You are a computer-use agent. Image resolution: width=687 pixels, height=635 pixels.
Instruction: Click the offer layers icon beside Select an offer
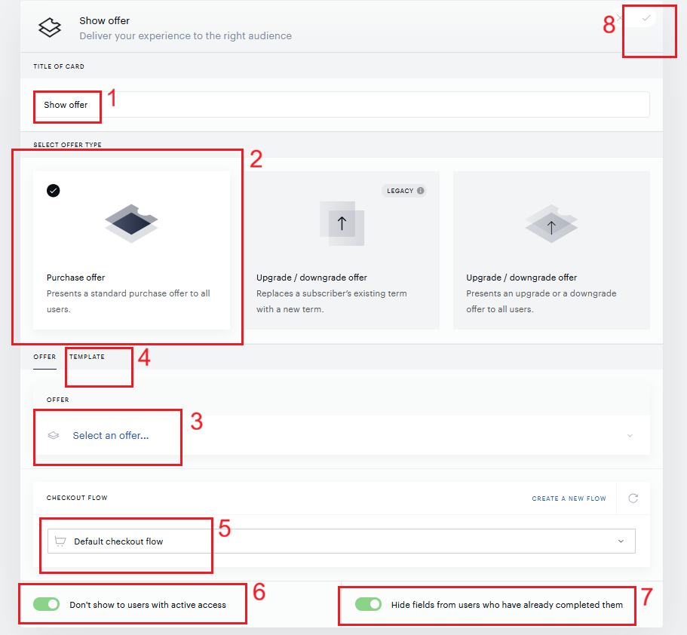(x=54, y=435)
